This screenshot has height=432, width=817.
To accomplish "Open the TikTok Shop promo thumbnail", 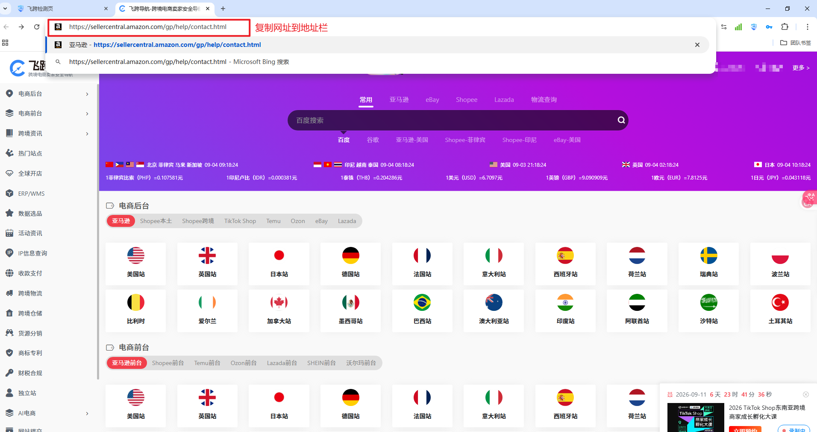I will pos(696,418).
